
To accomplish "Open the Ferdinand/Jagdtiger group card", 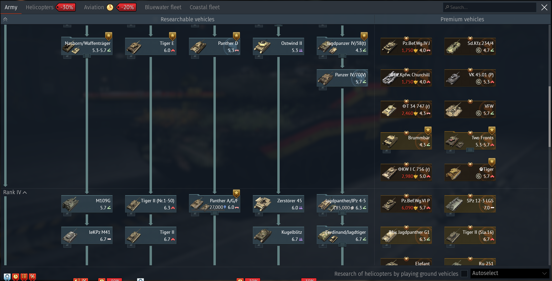I will point(342,235).
